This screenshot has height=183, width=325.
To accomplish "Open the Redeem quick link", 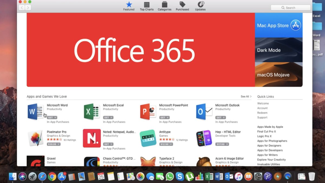I will tap(262, 113).
